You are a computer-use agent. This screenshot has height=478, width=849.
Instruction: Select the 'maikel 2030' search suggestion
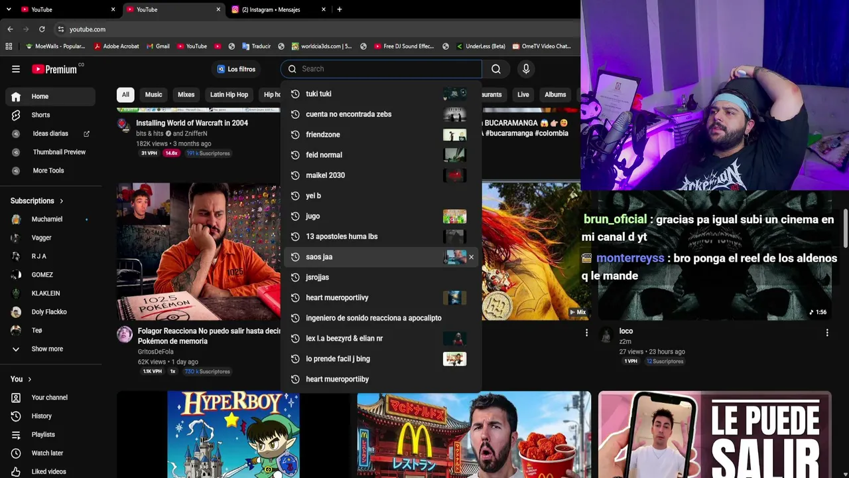(381, 175)
